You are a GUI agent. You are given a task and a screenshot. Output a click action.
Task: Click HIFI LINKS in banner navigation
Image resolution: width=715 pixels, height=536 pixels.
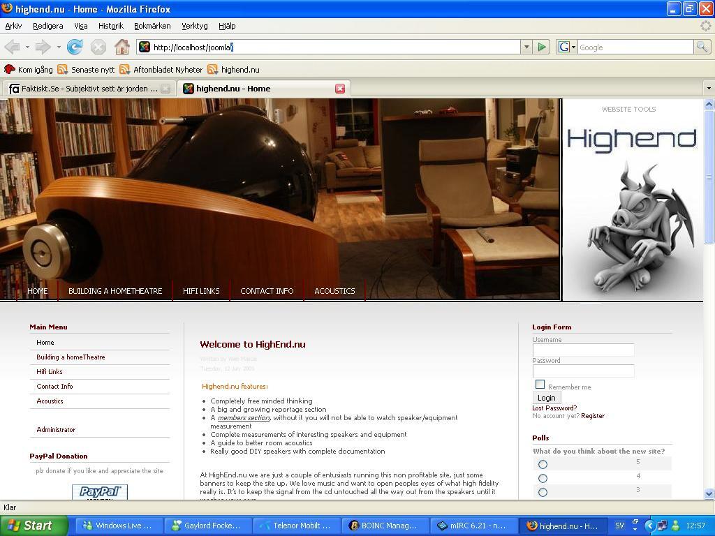tap(201, 291)
